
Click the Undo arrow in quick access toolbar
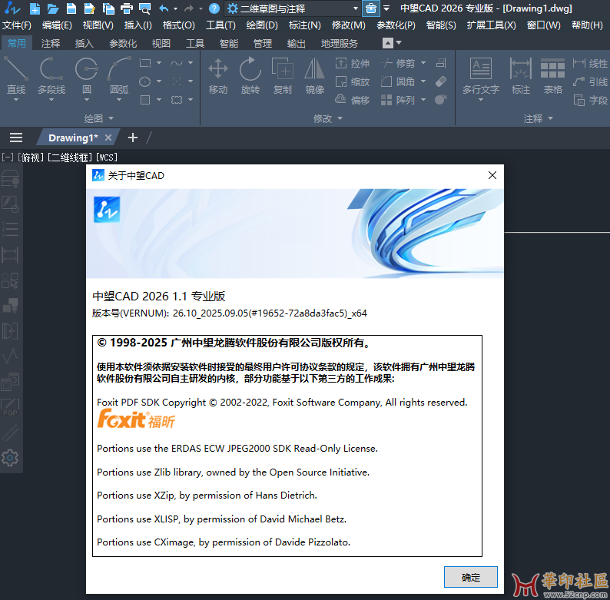tap(164, 8)
